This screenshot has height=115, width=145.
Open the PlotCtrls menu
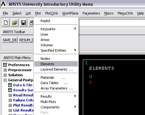point(51,13)
